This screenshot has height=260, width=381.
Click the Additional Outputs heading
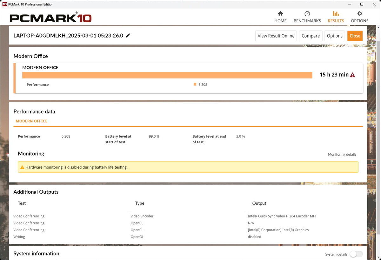36,192
